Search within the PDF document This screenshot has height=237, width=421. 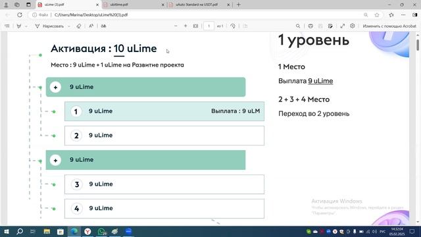click(x=298, y=26)
